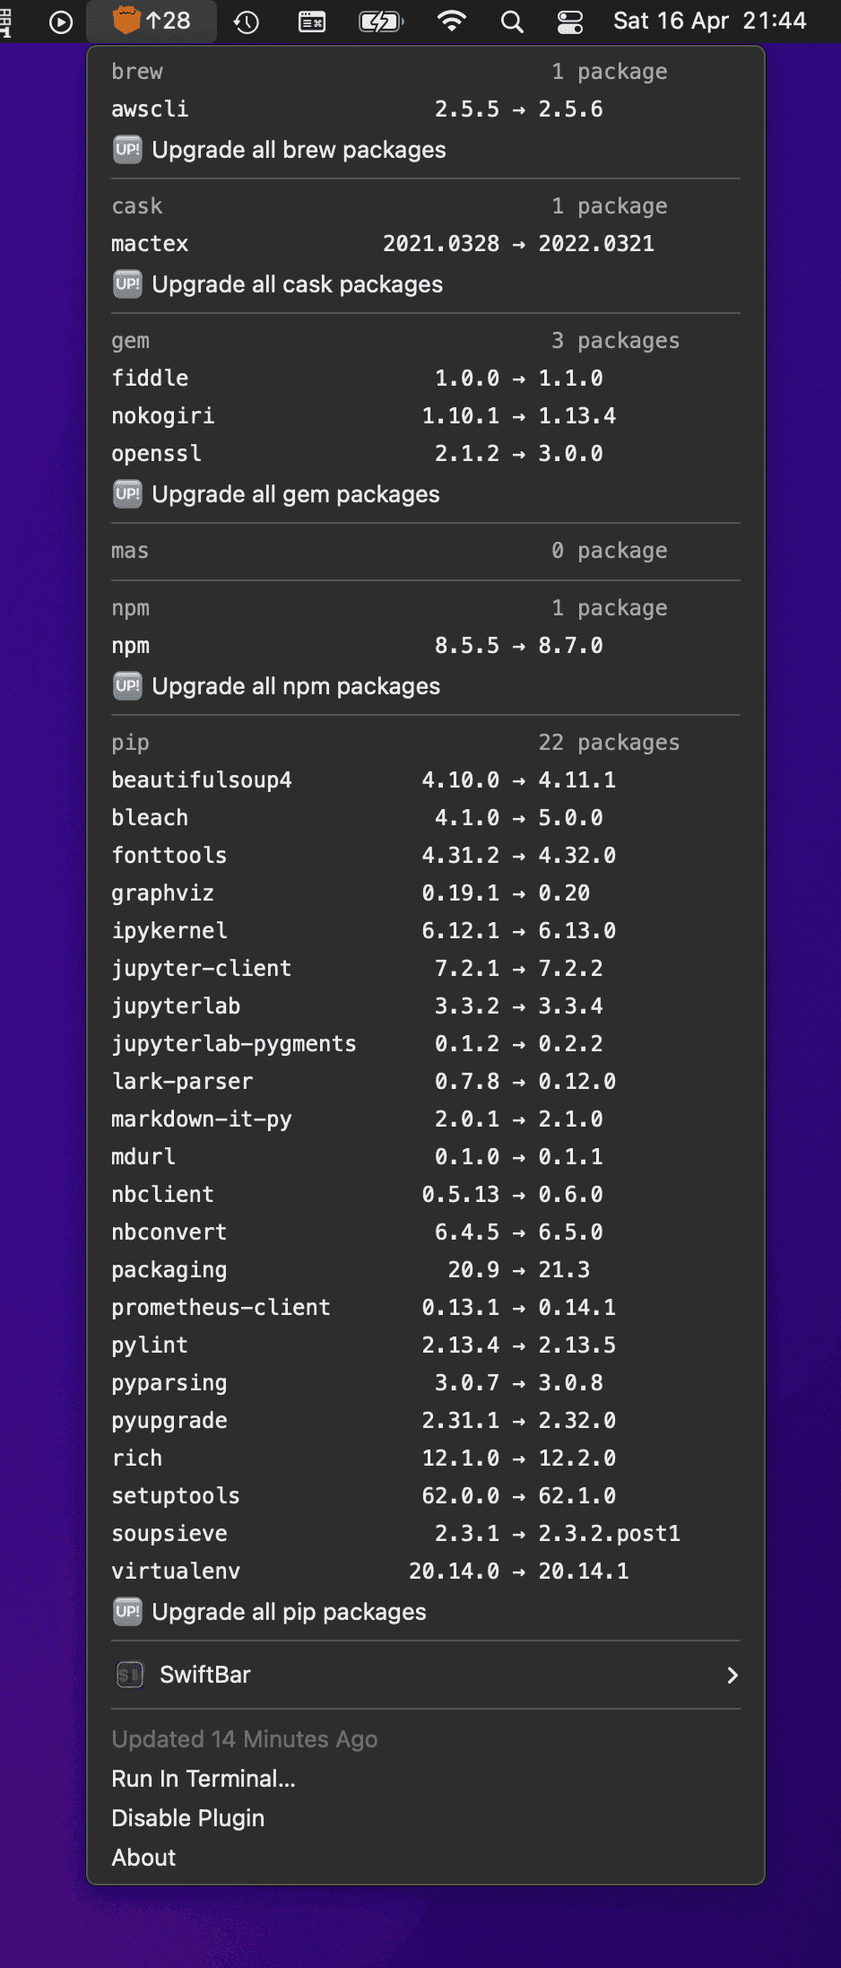Open the package updates menu bar icon

tap(152, 21)
